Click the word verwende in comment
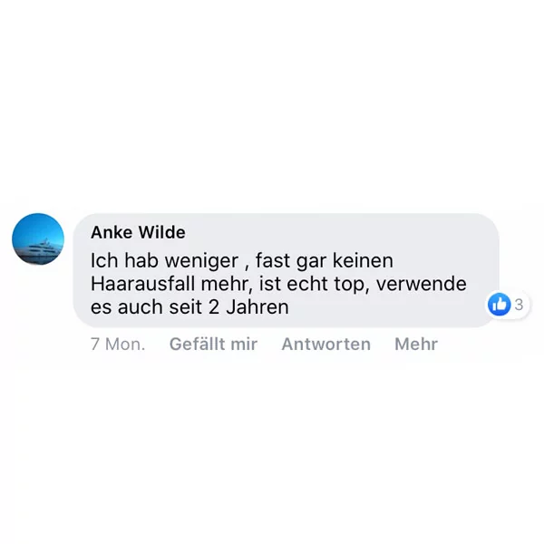 pyautogui.click(x=422, y=284)
